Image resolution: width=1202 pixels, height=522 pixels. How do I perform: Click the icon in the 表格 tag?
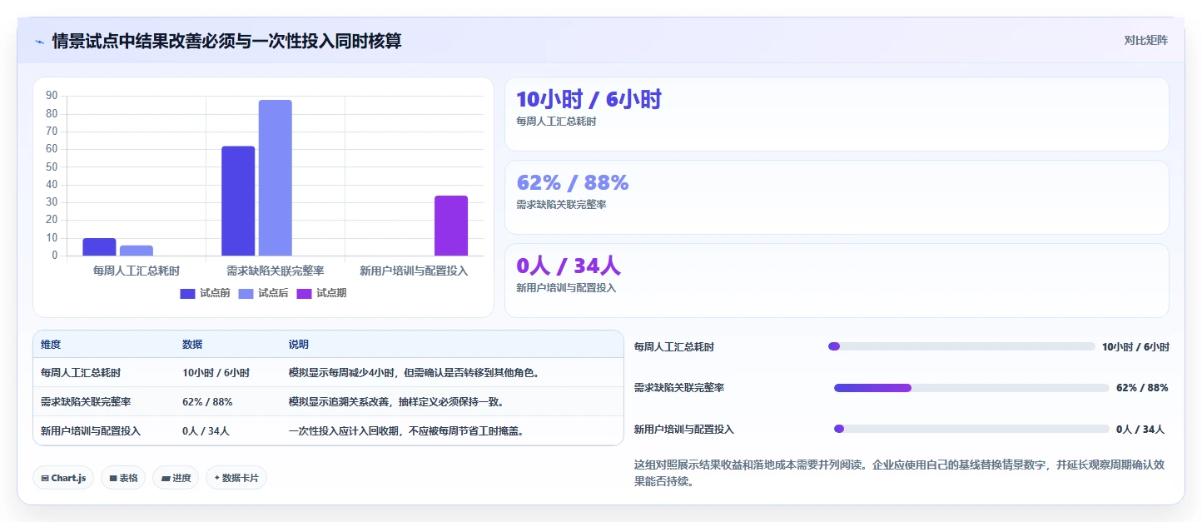point(112,478)
